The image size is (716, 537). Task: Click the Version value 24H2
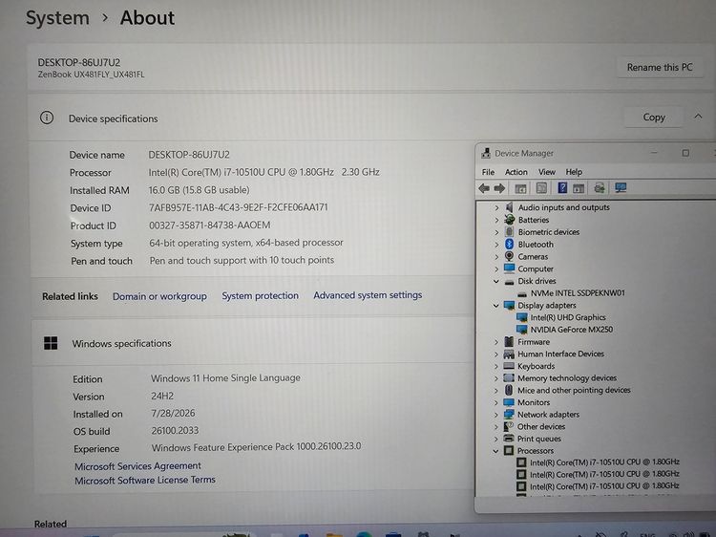click(x=162, y=396)
